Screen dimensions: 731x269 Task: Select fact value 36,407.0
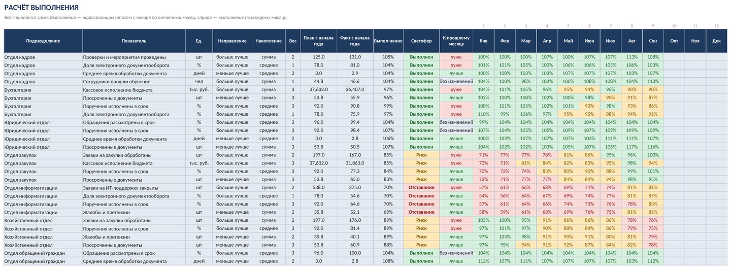coord(355,89)
